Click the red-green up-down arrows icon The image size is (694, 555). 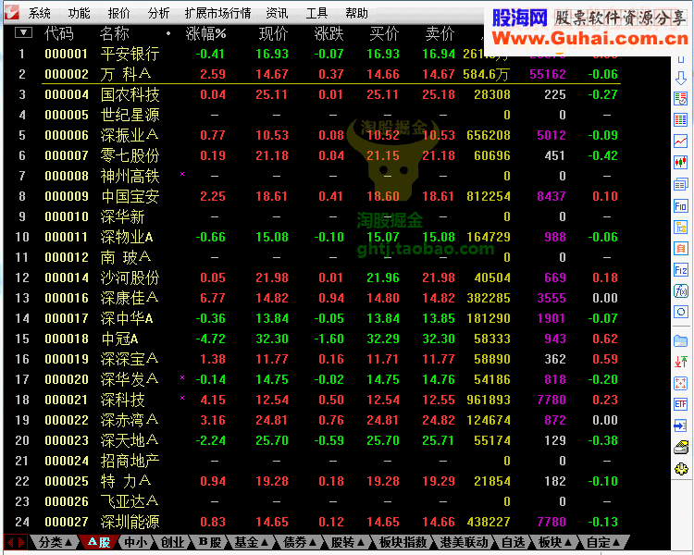coord(681,363)
